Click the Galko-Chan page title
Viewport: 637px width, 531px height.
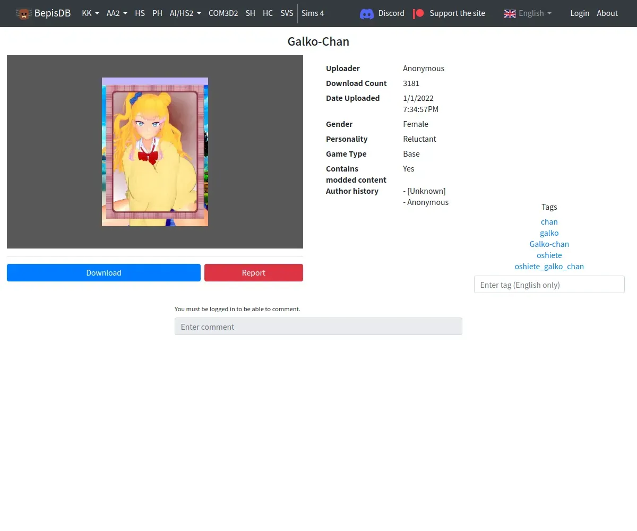318,41
